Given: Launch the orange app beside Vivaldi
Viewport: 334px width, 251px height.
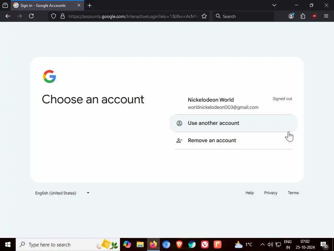Looking at the screenshot, I should click(218, 244).
